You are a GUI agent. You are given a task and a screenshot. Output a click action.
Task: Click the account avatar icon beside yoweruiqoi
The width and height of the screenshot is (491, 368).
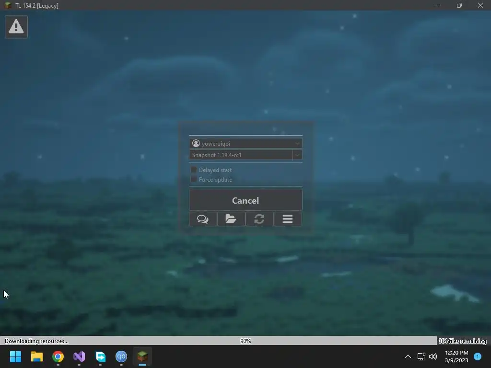[x=196, y=143]
